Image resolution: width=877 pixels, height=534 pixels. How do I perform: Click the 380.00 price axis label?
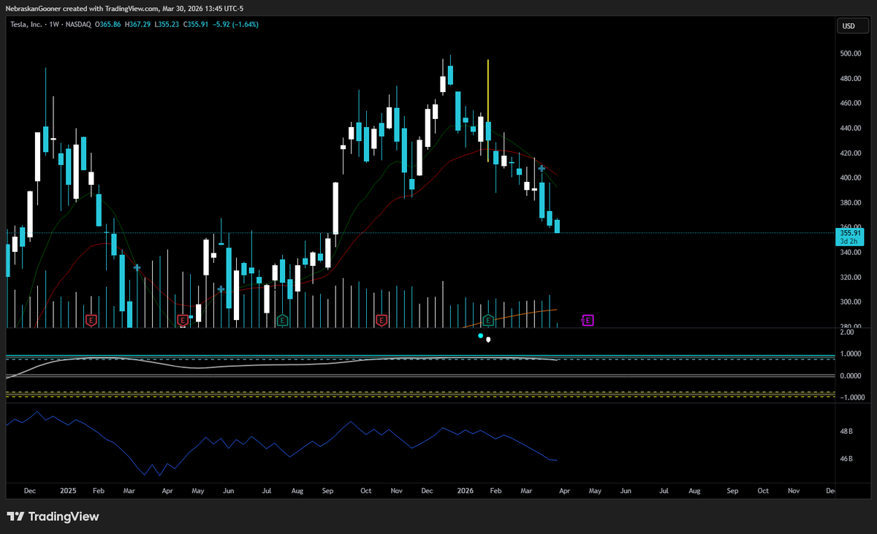[850, 202]
